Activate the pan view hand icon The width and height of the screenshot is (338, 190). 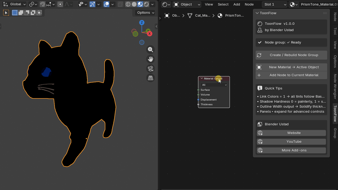[151, 59]
